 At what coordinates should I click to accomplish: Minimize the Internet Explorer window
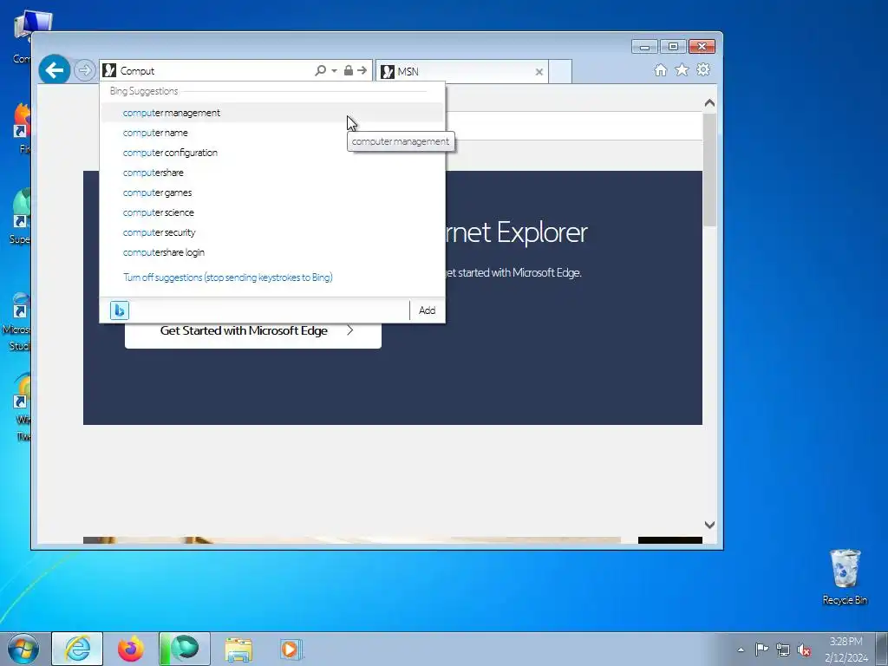[x=644, y=47]
